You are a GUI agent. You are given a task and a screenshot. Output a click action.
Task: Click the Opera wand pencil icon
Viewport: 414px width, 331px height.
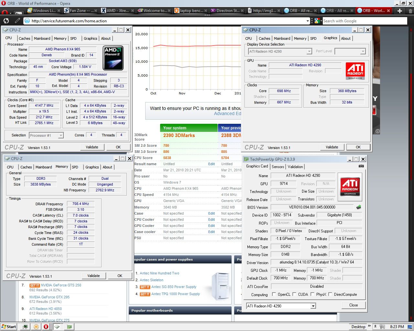click(x=17, y=21)
